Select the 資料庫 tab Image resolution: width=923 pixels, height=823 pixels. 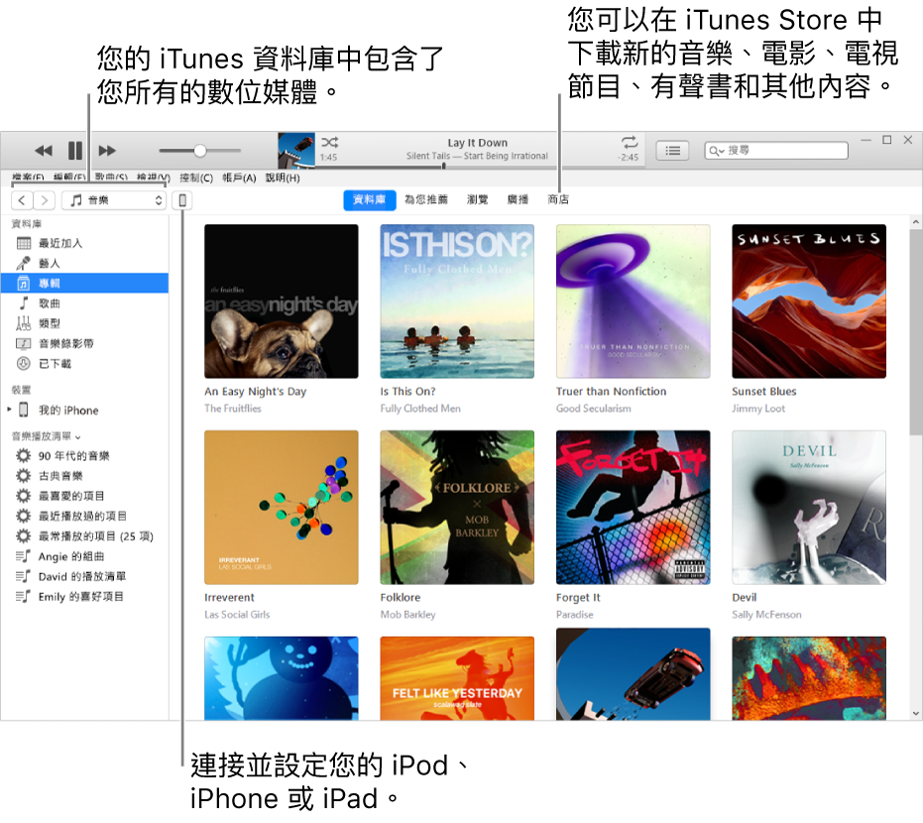(x=369, y=200)
